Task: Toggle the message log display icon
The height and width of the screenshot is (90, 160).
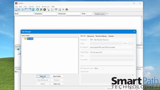Action: coord(23,9)
